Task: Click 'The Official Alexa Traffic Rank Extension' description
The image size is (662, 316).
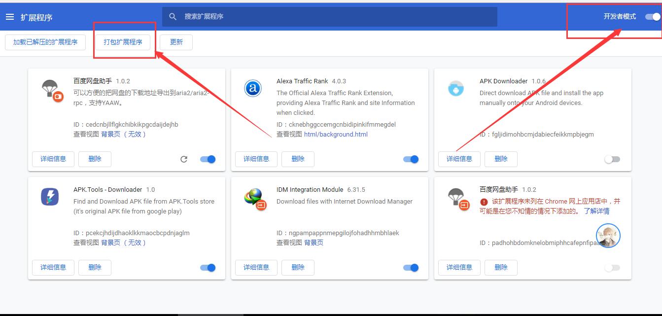Action: point(346,103)
